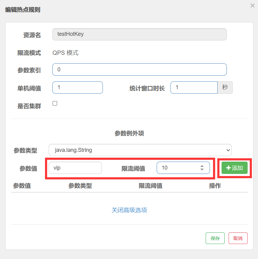Click the 限流阈值 table column header
Viewport: 258px width, 259px height.
pos(150,186)
